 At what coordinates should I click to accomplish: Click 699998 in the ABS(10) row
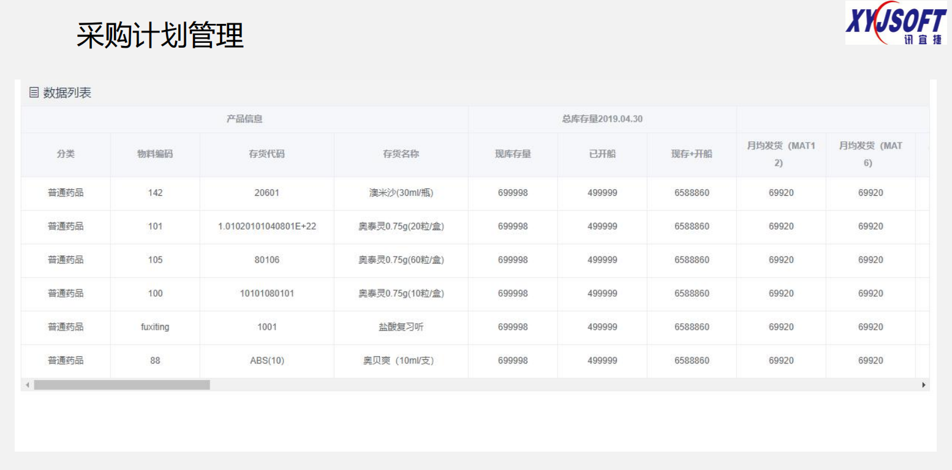tap(513, 361)
